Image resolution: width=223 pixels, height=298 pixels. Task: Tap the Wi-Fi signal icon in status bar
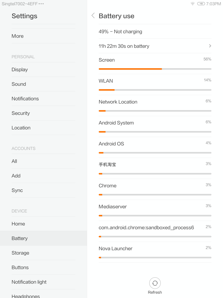(x=193, y=4)
